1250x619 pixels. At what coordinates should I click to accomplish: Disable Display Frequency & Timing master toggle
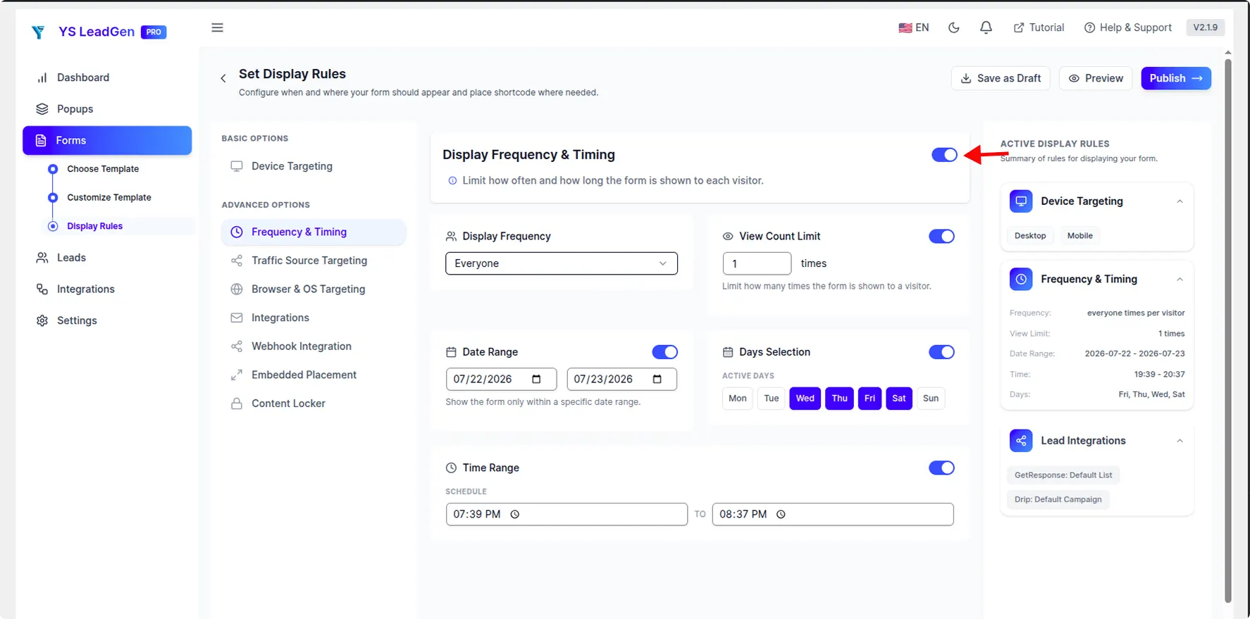click(944, 155)
